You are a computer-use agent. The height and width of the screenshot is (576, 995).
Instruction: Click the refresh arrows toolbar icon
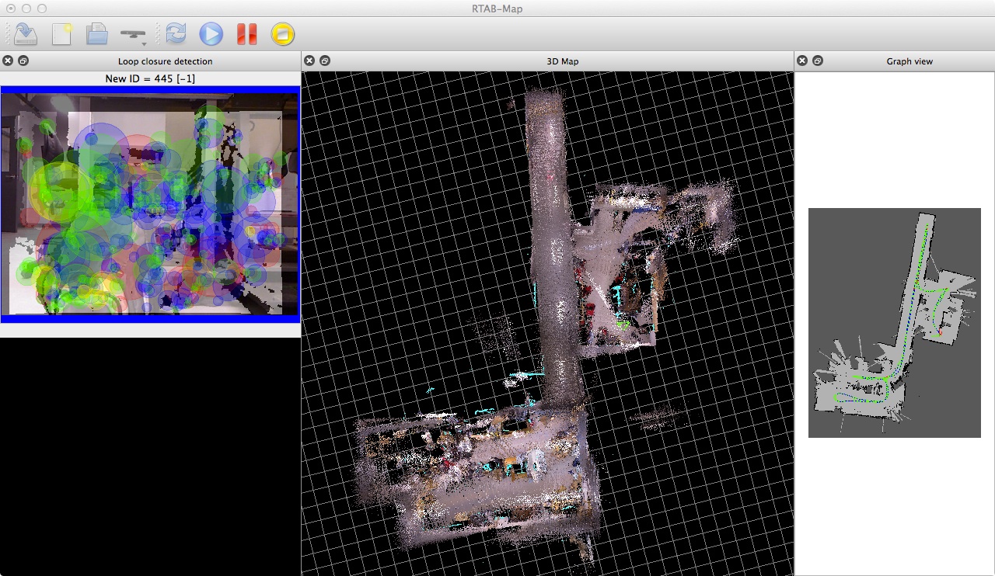(176, 34)
